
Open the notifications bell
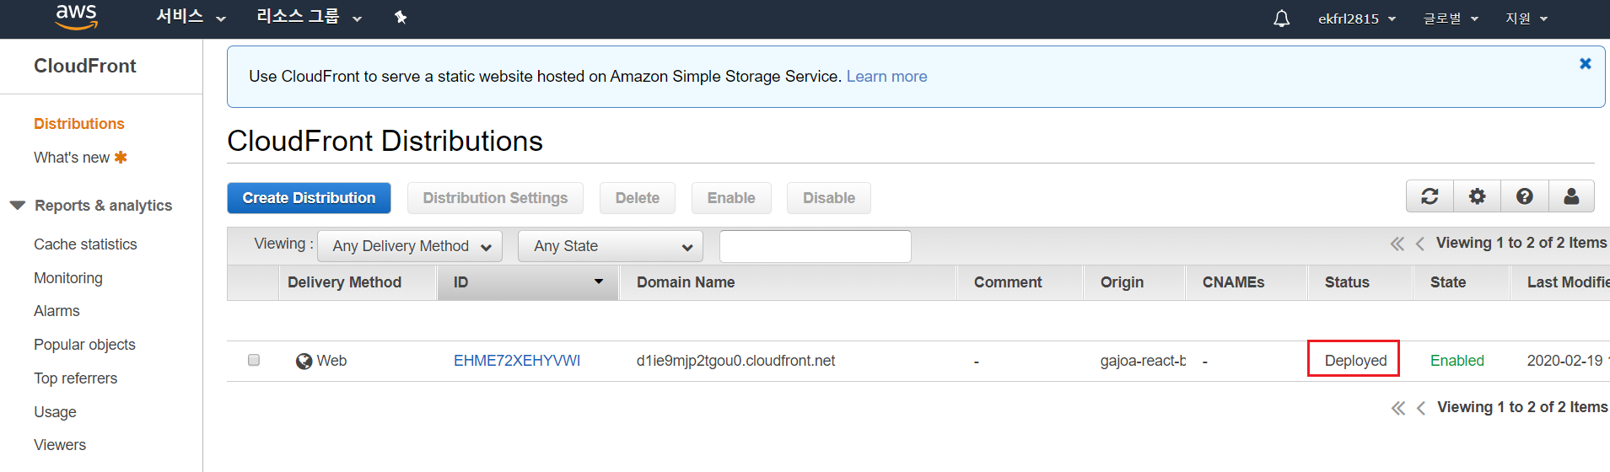(1281, 19)
